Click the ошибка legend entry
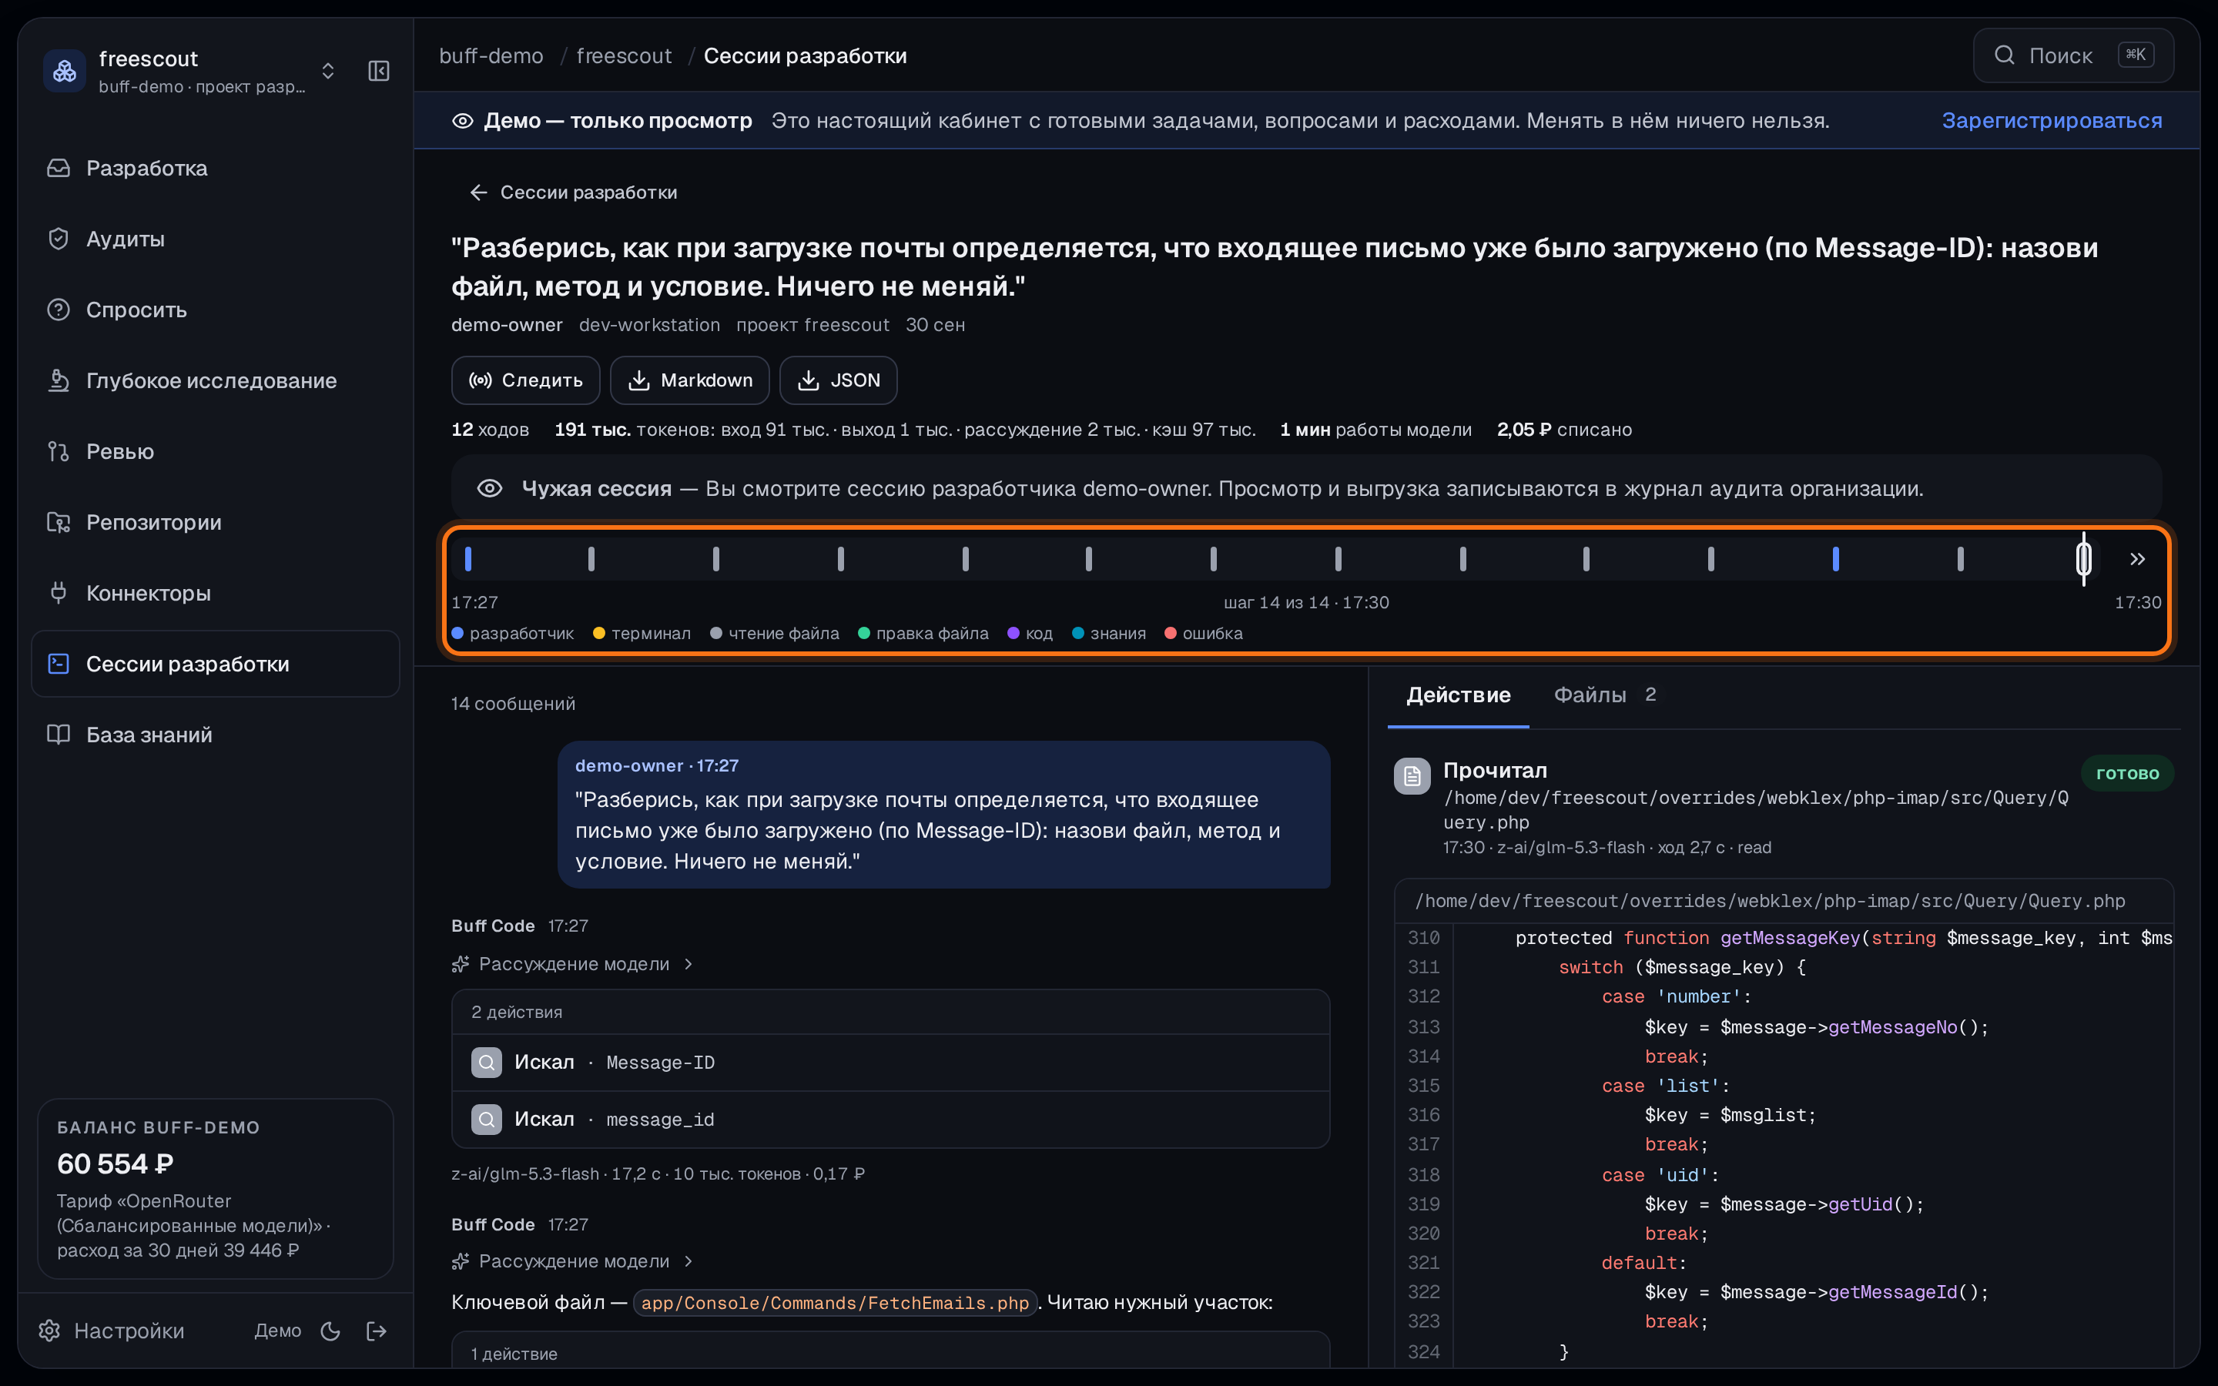This screenshot has height=1386, width=2218. tap(1204, 634)
